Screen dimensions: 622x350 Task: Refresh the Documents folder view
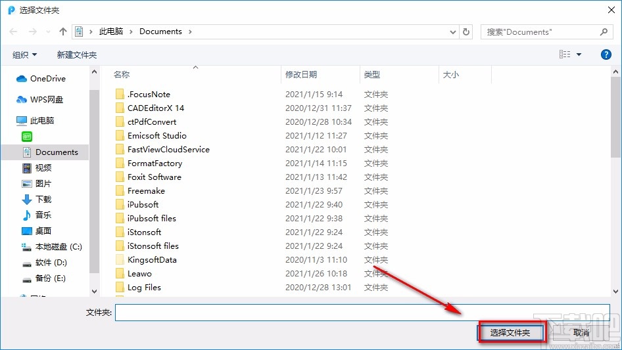coord(466,32)
